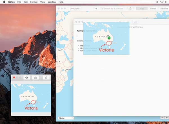The height and width of the screenshot is (124, 169).
Task: Click the Share icon in Maps toolbar
Action: point(130,8)
